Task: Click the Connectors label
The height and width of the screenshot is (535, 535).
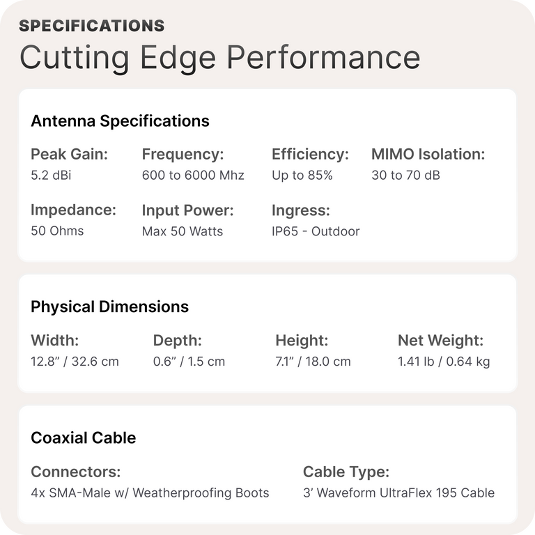Action: tap(75, 472)
